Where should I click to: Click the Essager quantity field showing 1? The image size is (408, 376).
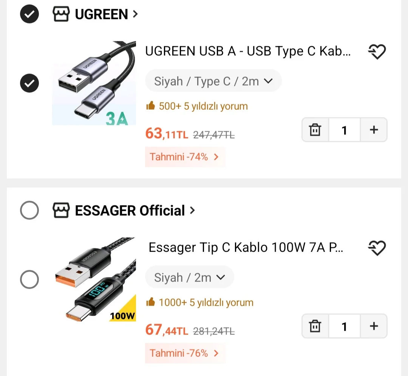344,326
